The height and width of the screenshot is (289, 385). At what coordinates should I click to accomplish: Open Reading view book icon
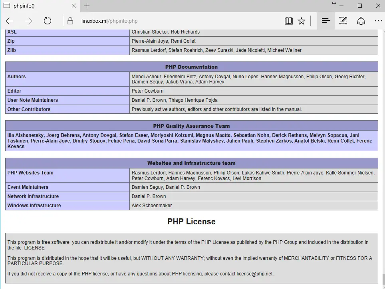[x=288, y=21]
